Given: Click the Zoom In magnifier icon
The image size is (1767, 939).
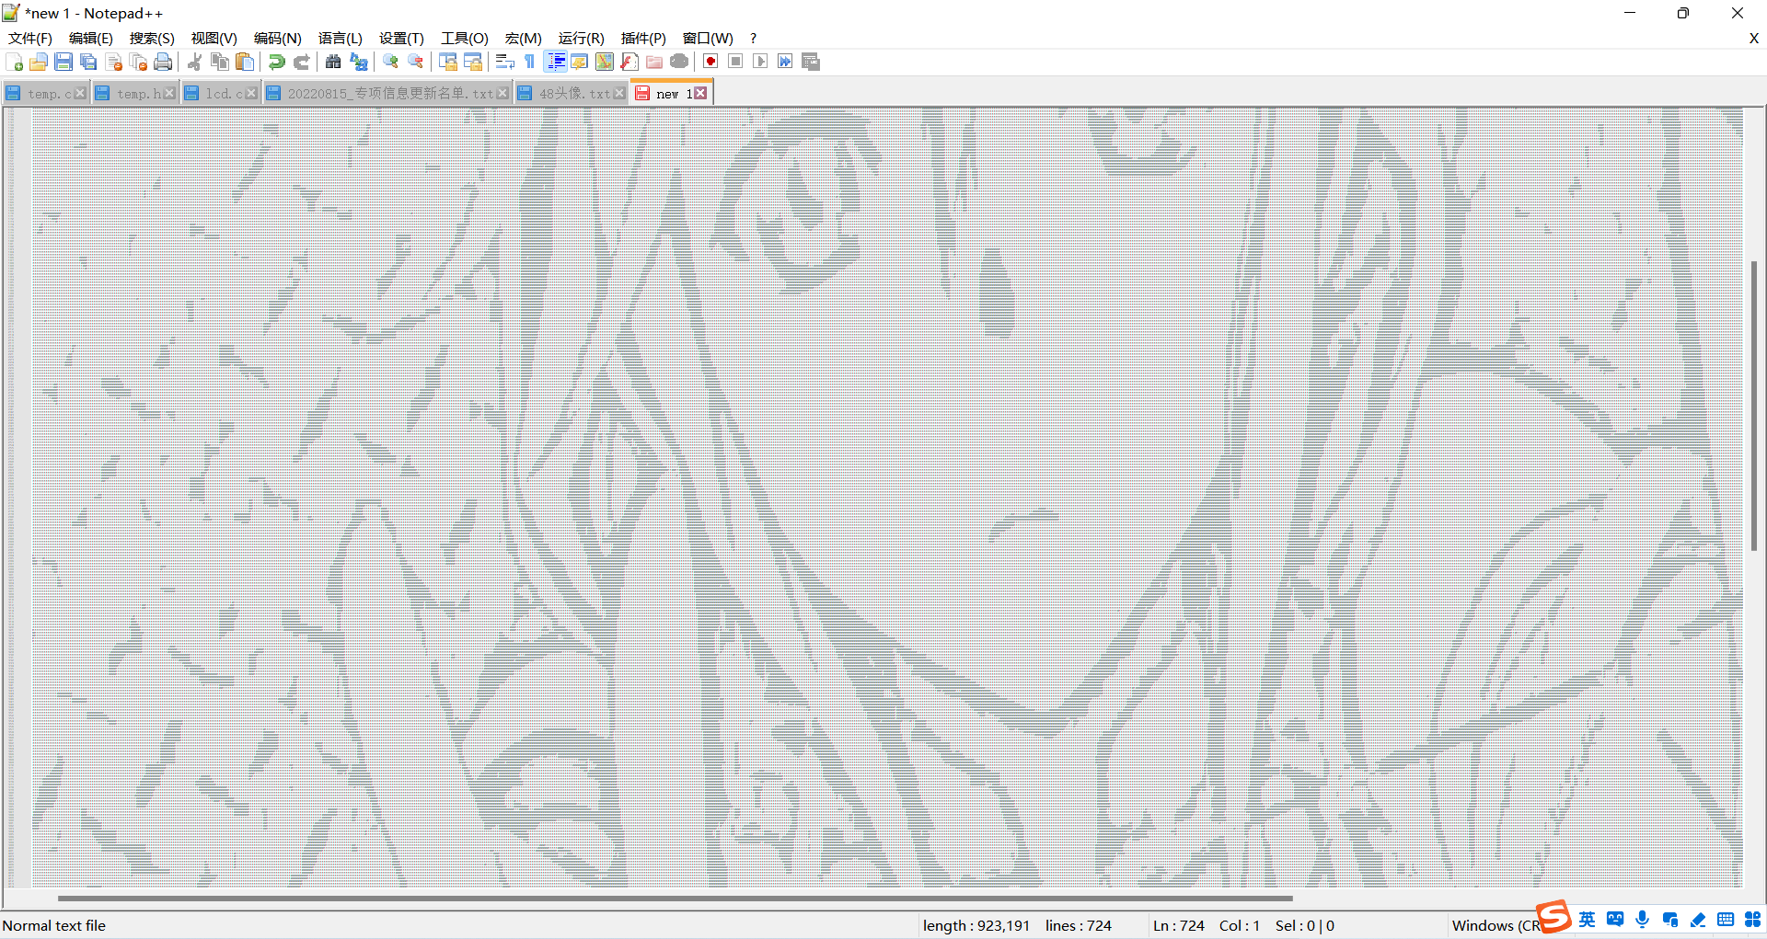Looking at the screenshot, I should point(390,62).
